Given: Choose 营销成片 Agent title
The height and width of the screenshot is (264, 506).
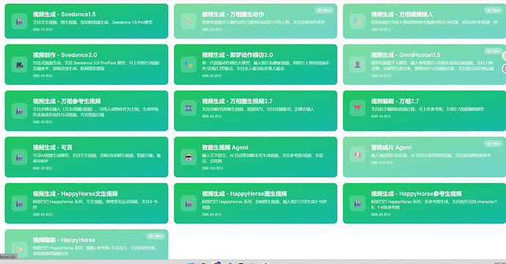Looking at the screenshot, I should point(392,147).
